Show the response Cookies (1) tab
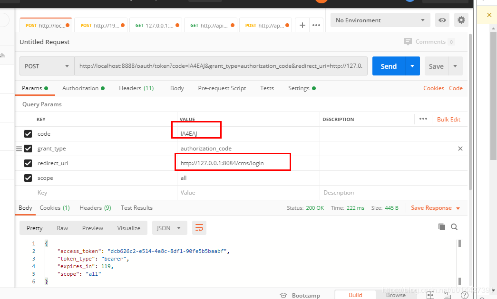 click(55, 208)
